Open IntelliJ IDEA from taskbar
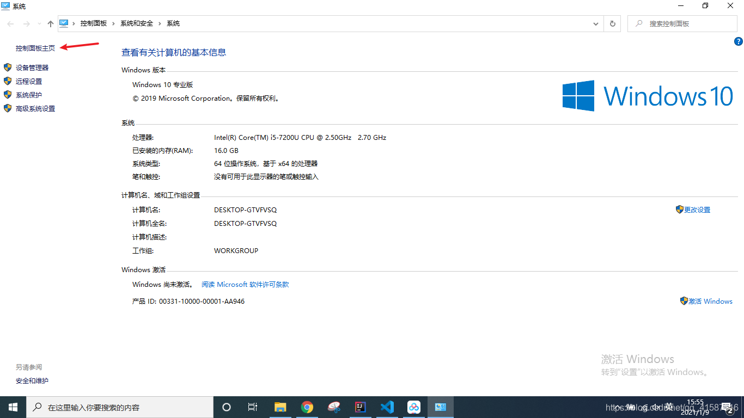Screen dimensions: 744x418 click(x=361, y=407)
